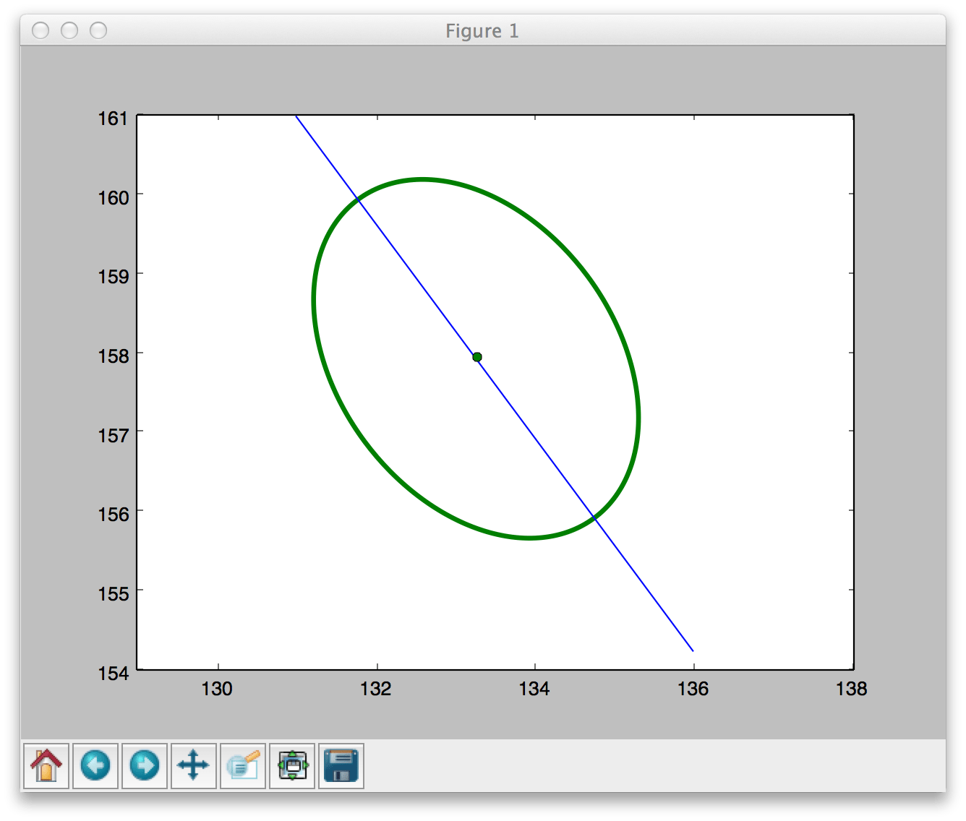Click the Home icon's house roof graphic
966x821 pixels.
(46, 757)
